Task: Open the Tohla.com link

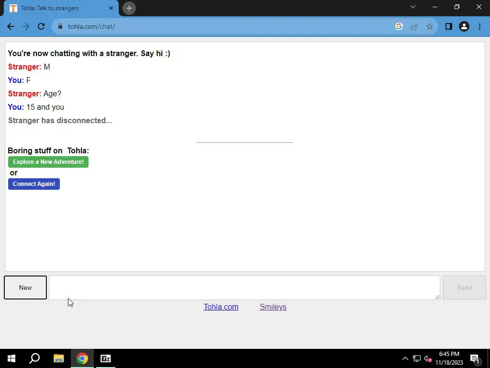Action: coord(221,307)
